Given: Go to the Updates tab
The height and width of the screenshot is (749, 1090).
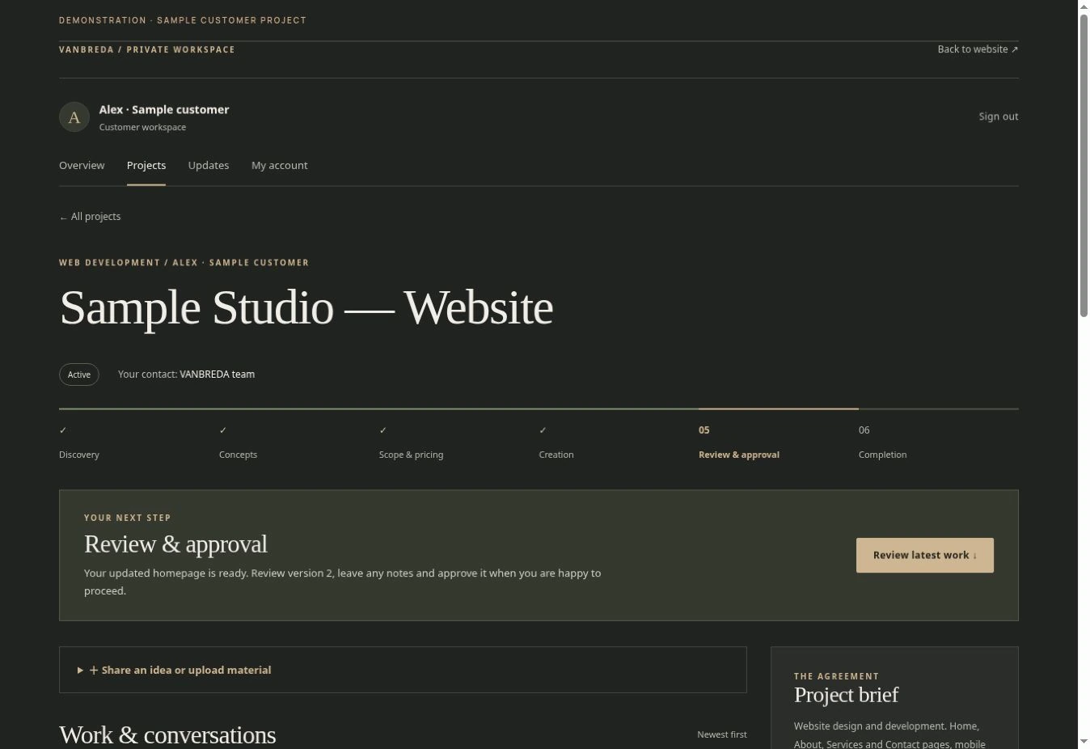Looking at the screenshot, I should tap(209, 165).
